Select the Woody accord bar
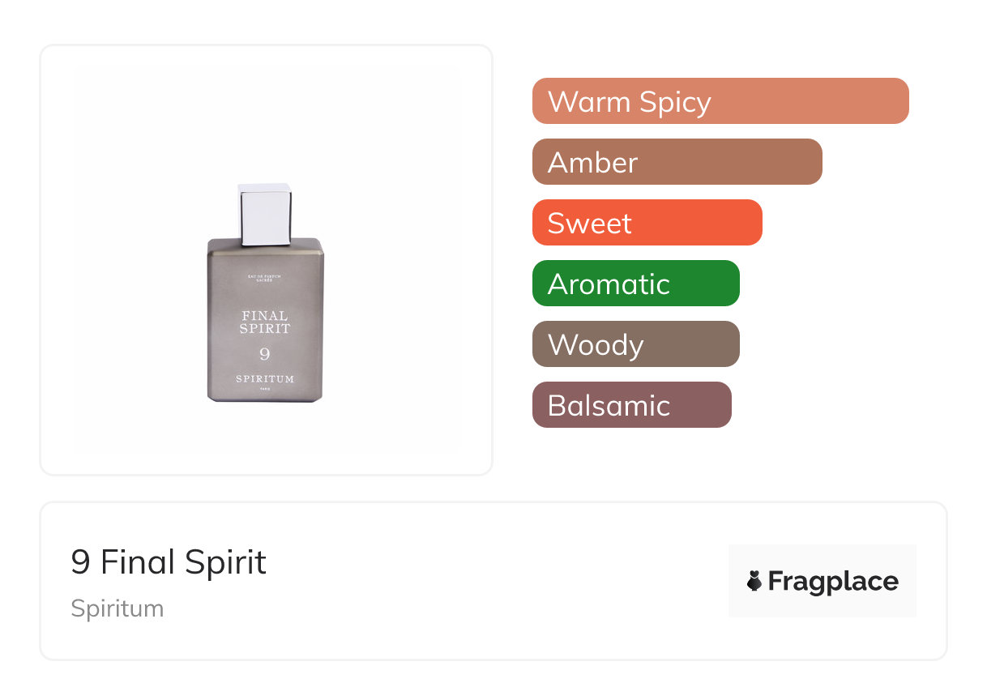 (x=635, y=344)
